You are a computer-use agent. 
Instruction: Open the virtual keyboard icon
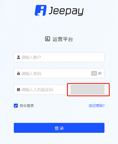[94, 73]
